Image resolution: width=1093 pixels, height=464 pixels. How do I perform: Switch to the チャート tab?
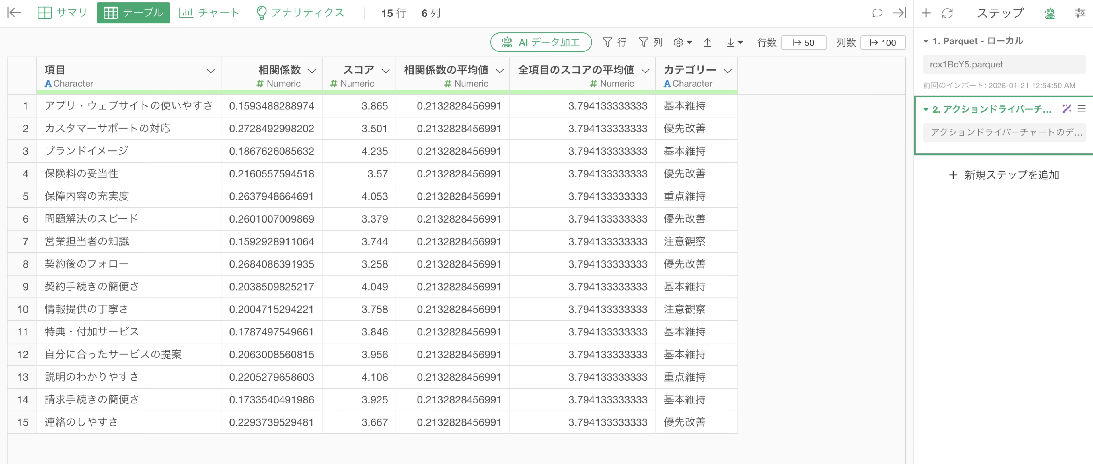[x=209, y=13]
